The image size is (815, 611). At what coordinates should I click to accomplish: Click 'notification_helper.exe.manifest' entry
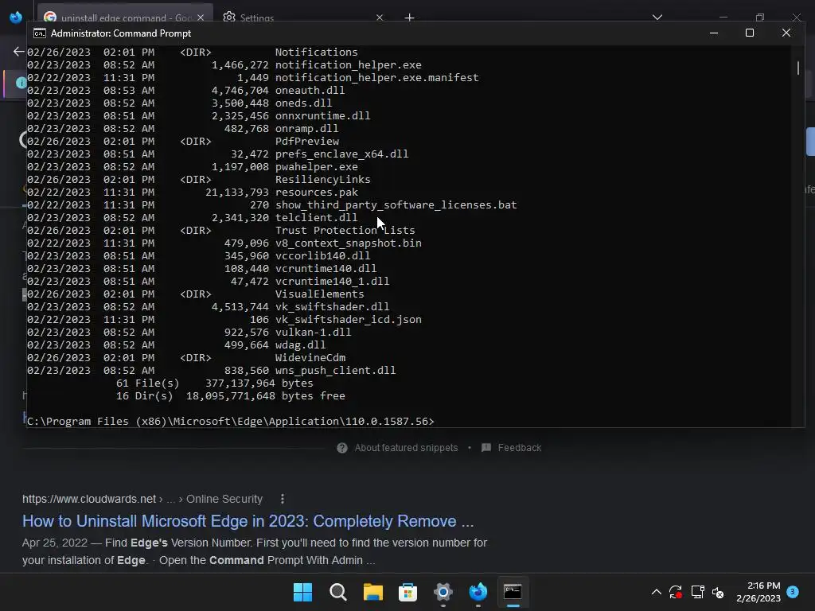click(376, 77)
